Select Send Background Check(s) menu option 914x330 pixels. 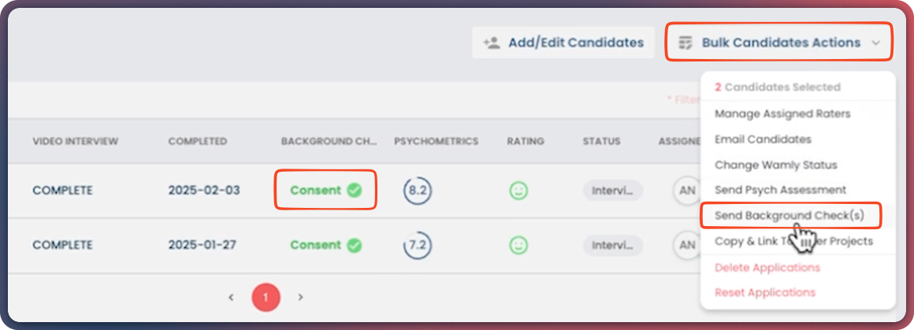[788, 215]
